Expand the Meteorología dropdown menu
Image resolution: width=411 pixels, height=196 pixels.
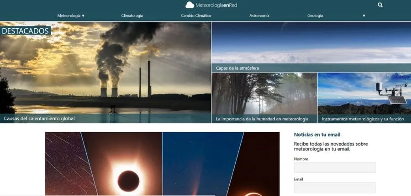point(71,15)
